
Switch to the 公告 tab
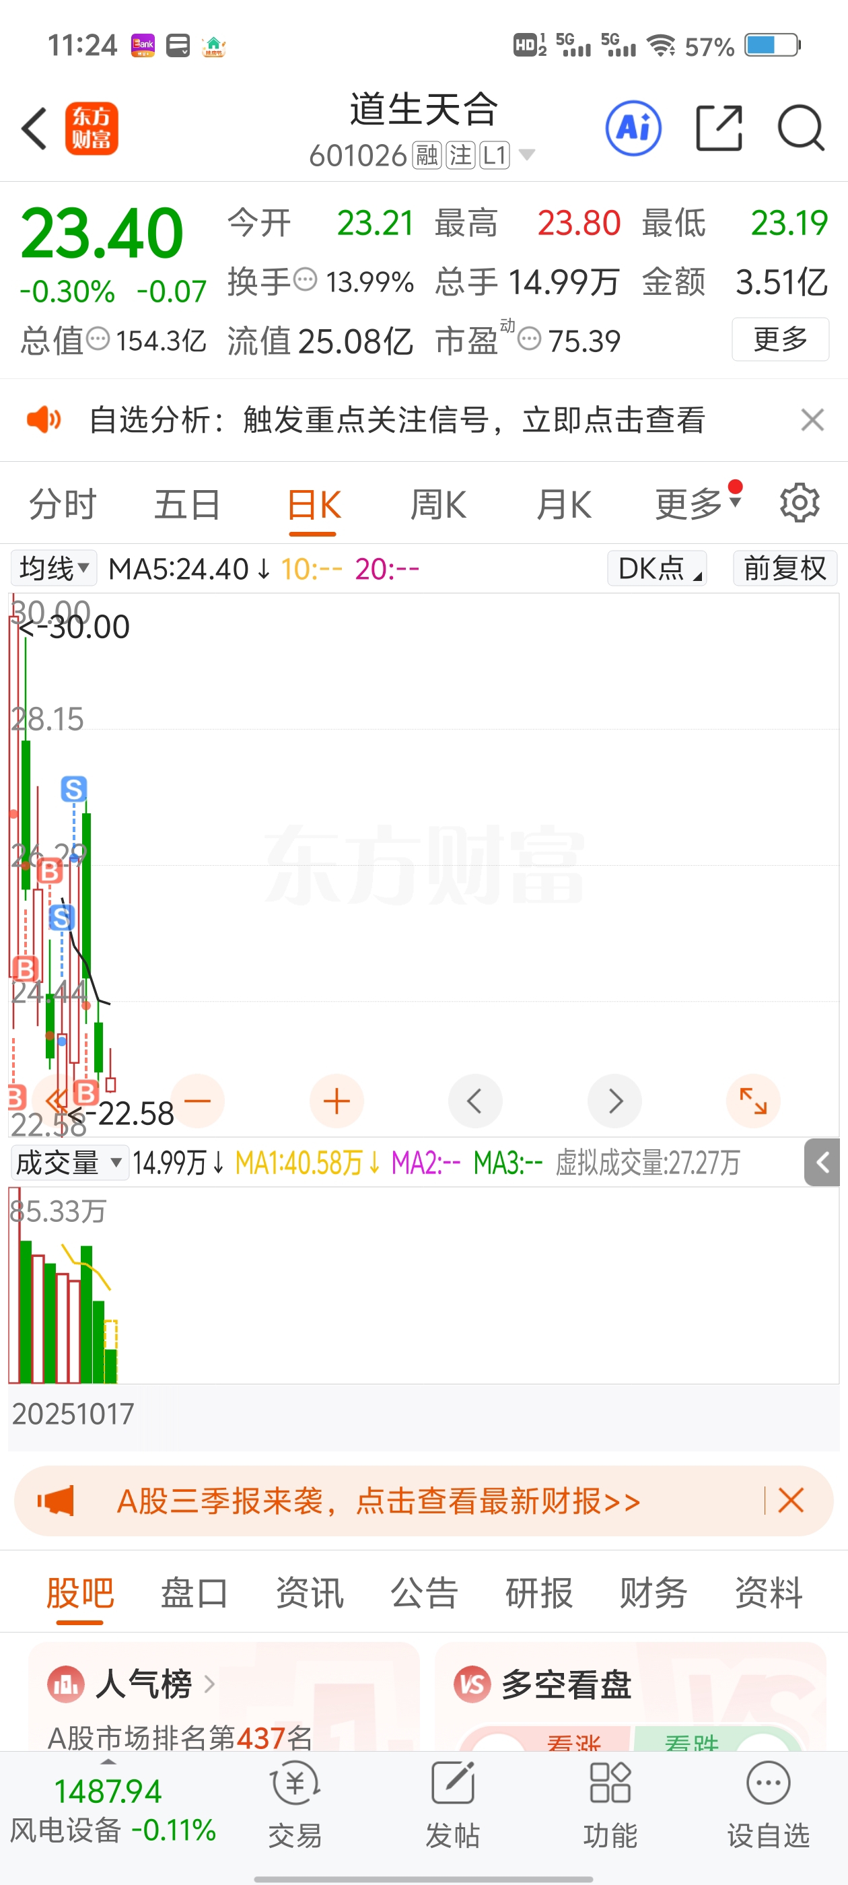click(x=425, y=1593)
